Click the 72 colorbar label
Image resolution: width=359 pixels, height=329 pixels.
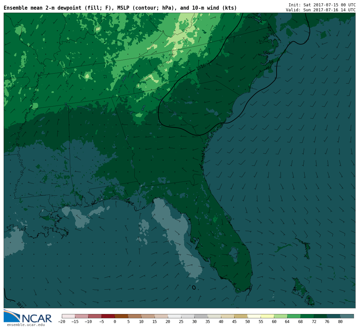click(x=314, y=322)
